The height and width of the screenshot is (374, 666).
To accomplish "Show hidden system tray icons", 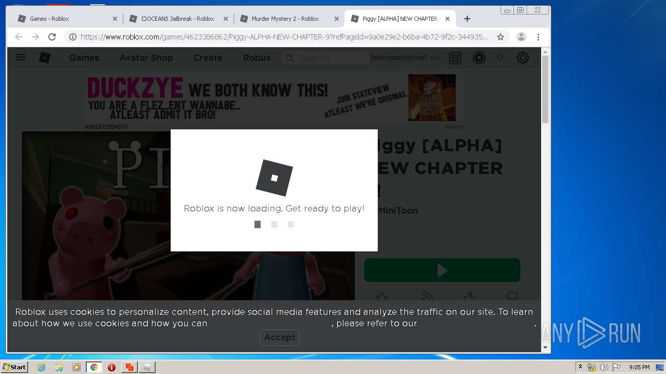I will 580,367.
